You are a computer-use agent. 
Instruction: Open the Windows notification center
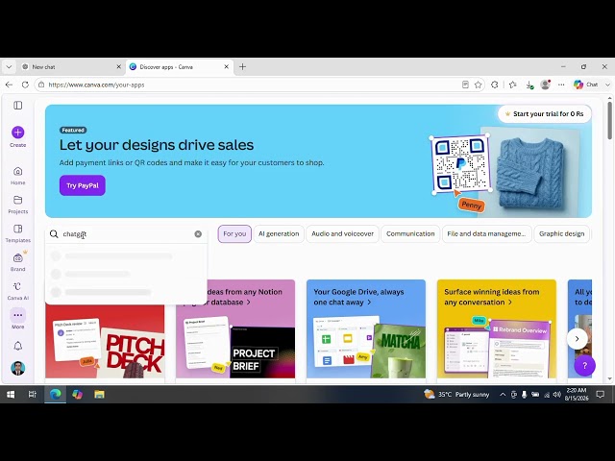click(x=600, y=395)
